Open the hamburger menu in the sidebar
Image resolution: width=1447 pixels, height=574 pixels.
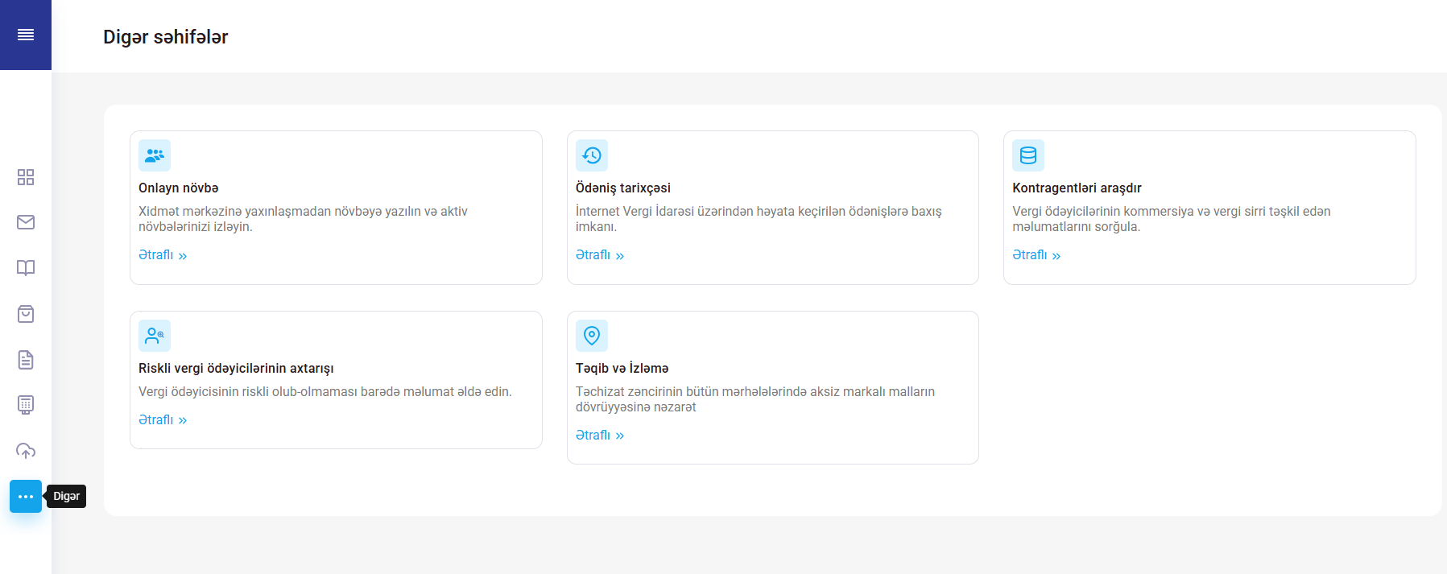[26, 35]
